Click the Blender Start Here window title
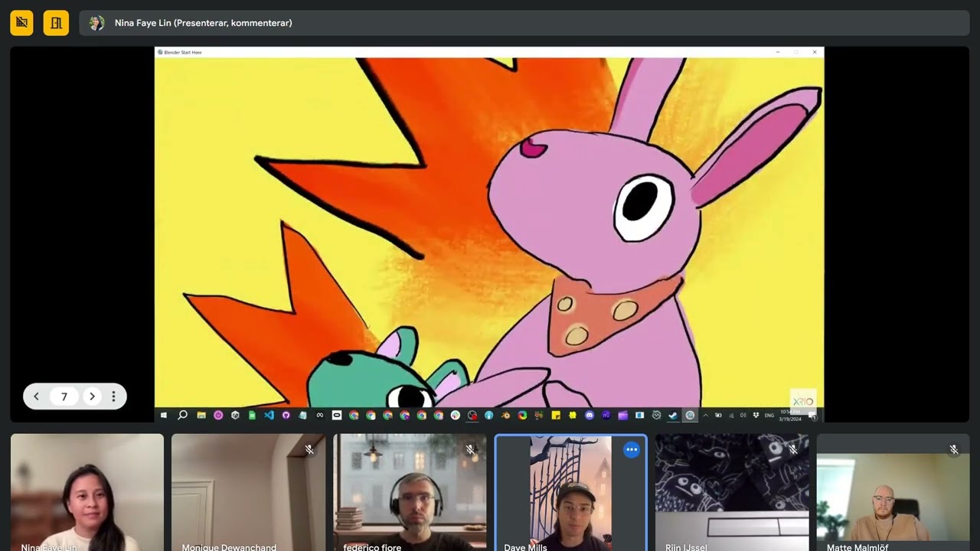 pos(183,52)
